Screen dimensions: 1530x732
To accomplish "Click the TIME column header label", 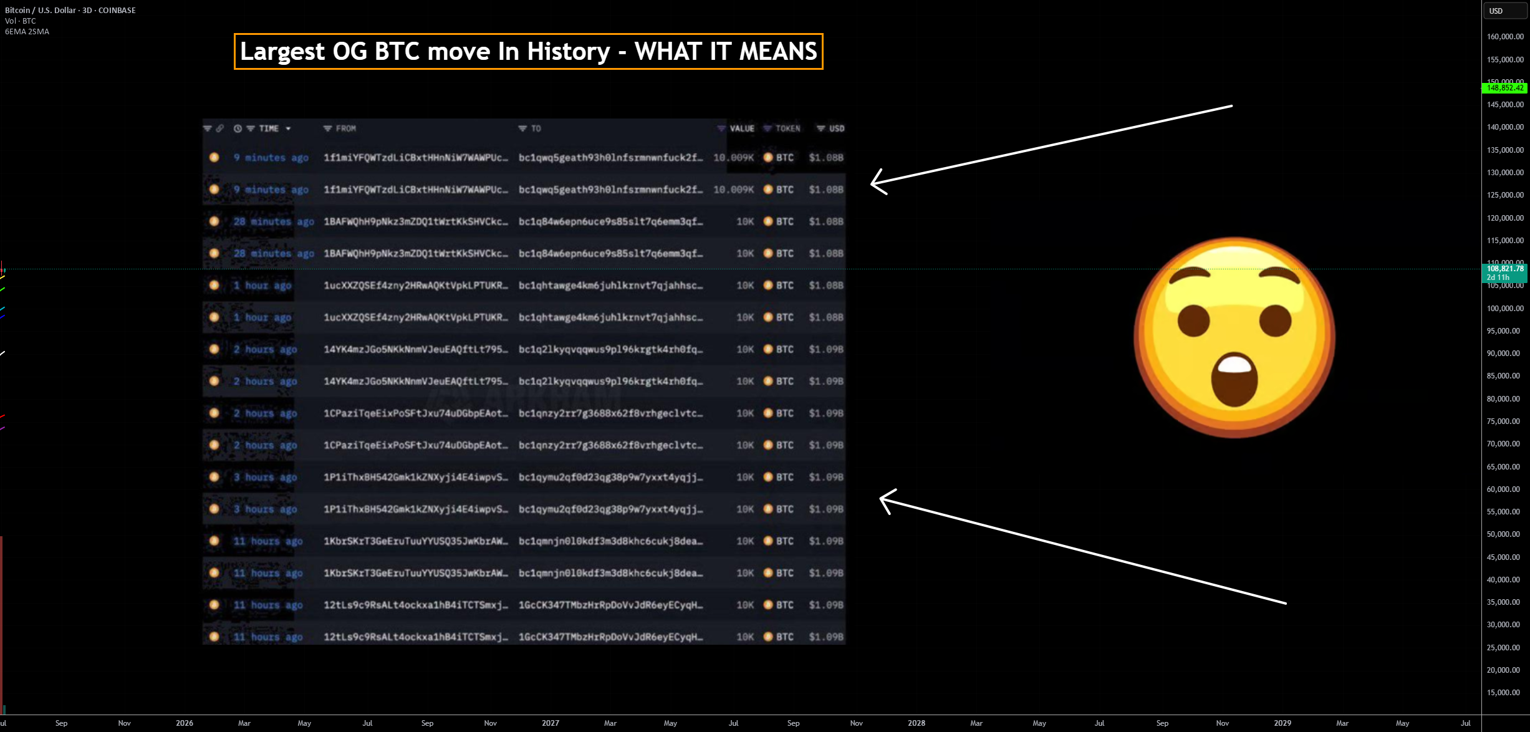I will (x=269, y=128).
